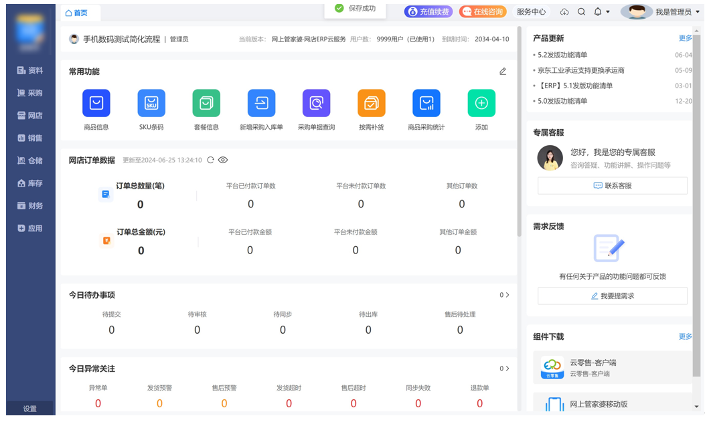This screenshot has height=422, width=705.
Task: Open the 按需补货 shortcut icon
Action: [372, 103]
